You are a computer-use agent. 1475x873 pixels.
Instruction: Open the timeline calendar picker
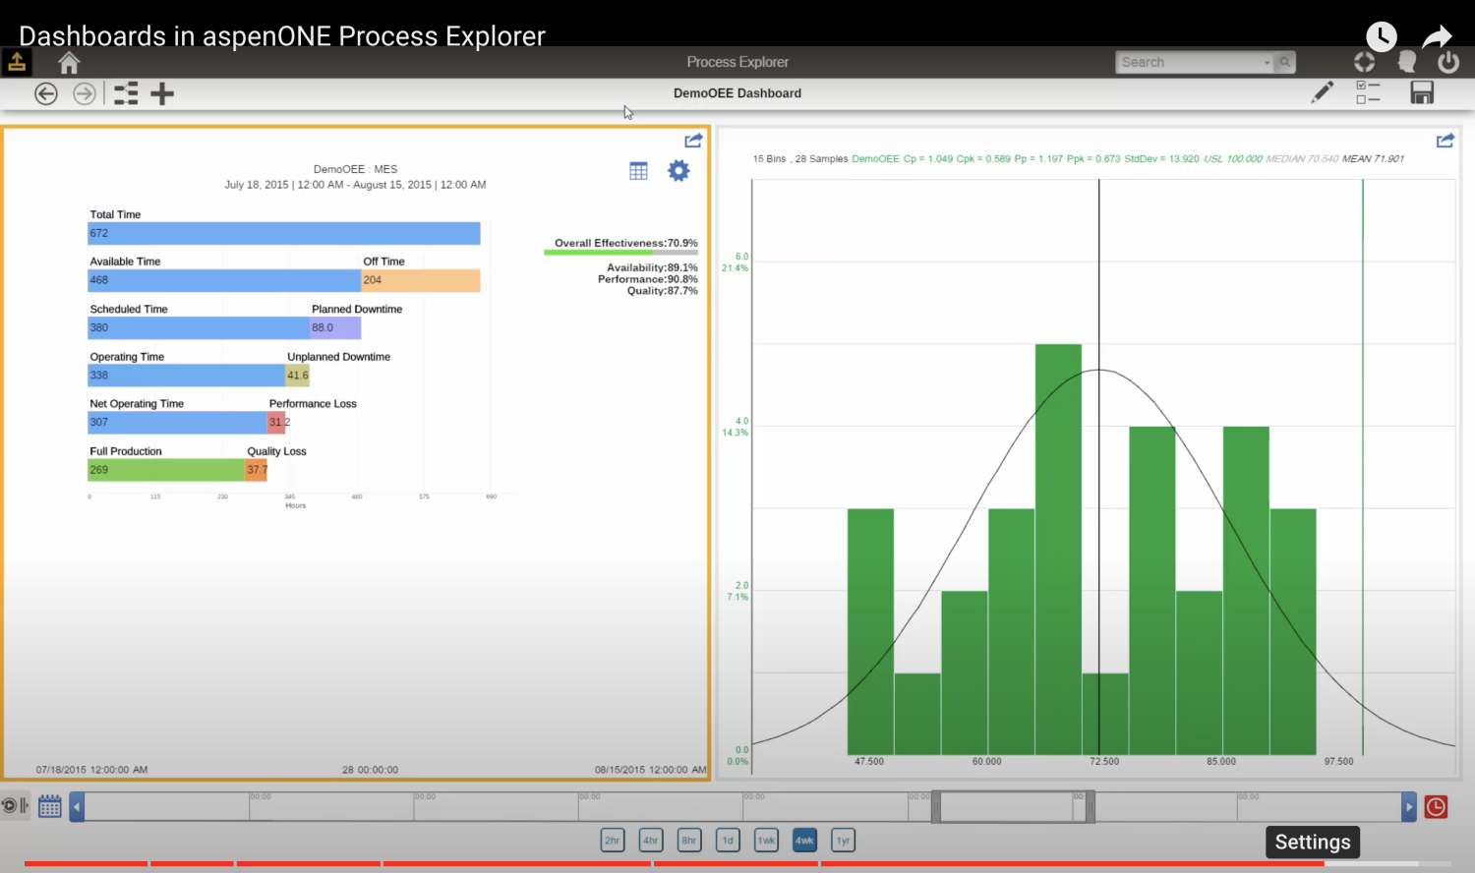tap(50, 807)
